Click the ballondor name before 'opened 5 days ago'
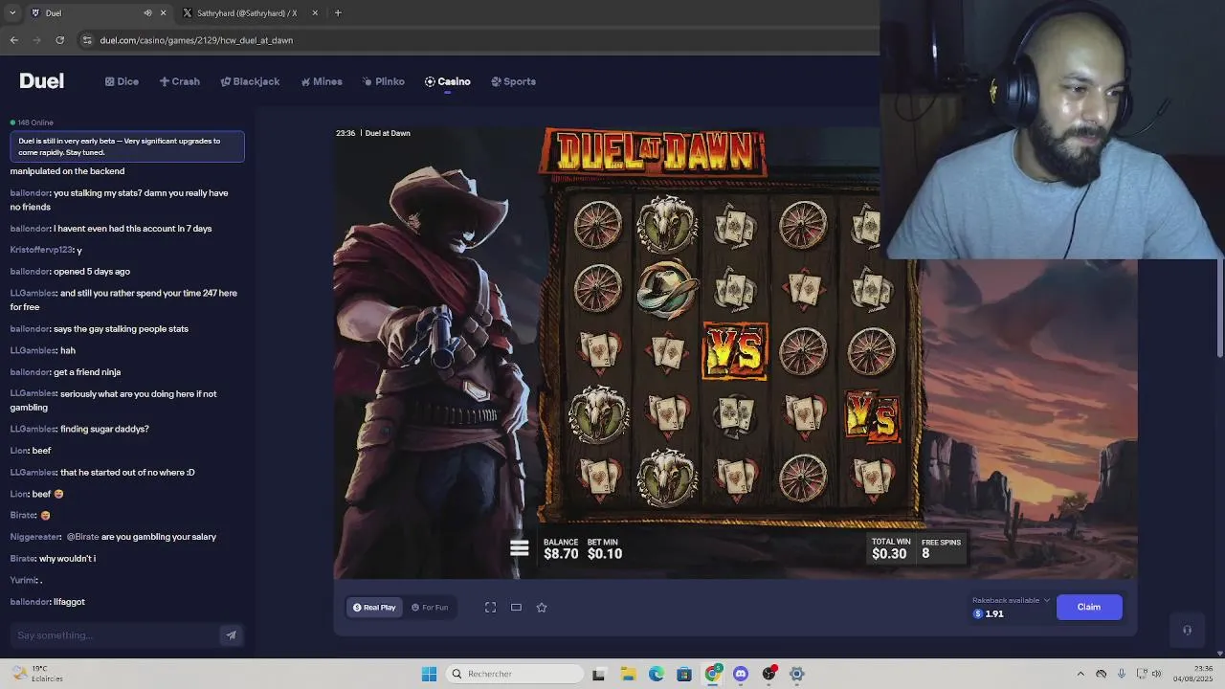Screen dimensions: 1225x689 coord(30,272)
